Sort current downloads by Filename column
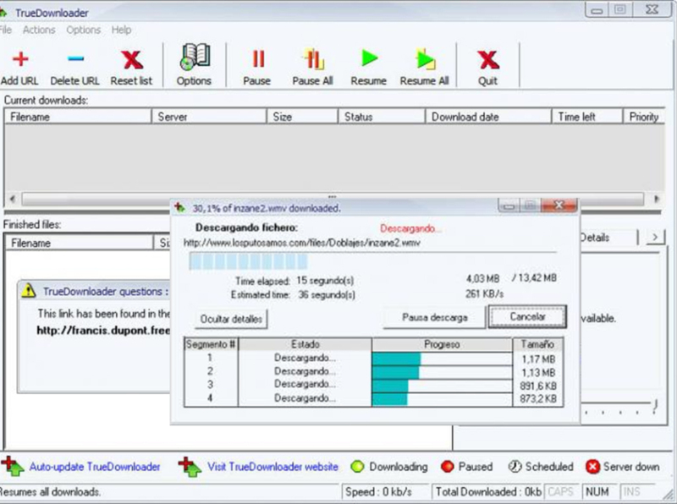Screen dimensions: 677x504 pos(78,117)
